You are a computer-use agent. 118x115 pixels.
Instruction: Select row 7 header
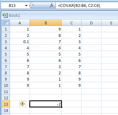6,67
